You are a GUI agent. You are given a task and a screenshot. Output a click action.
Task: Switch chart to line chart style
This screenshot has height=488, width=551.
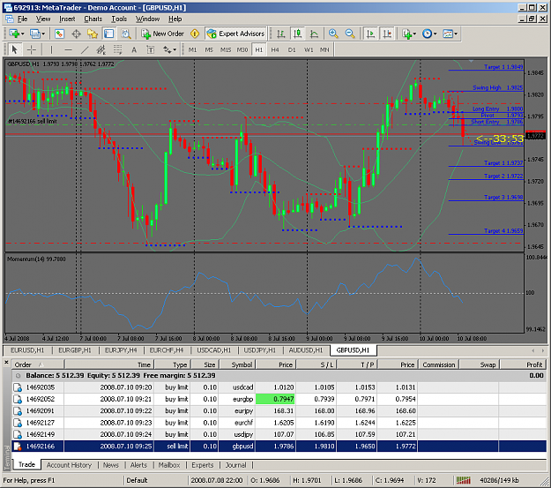[x=314, y=34]
